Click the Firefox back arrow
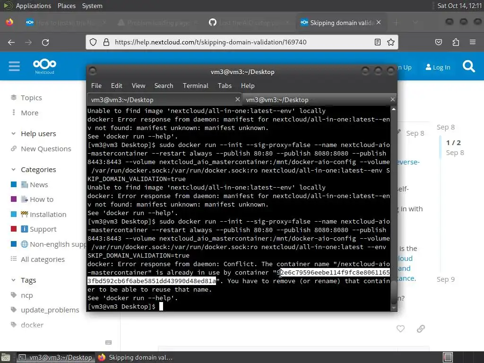 tap(11, 42)
